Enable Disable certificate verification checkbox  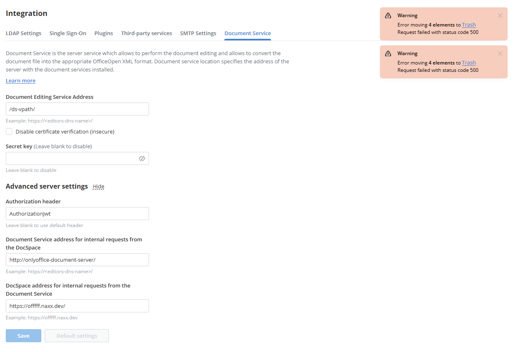[x=9, y=131]
